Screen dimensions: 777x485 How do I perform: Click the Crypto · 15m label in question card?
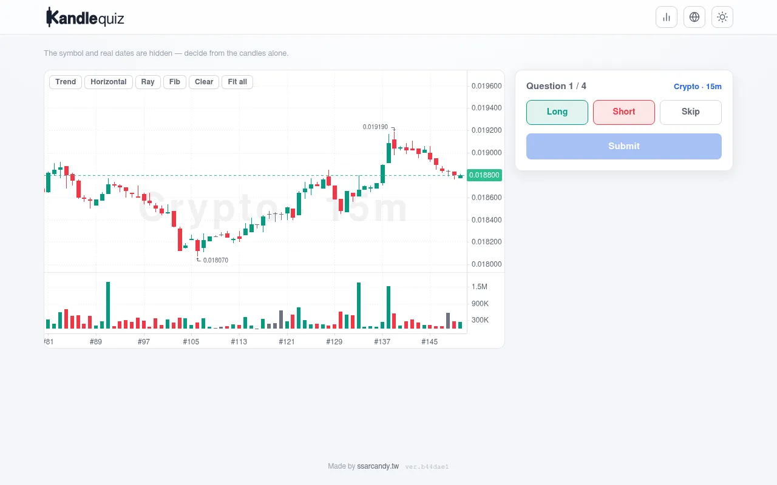(697, 87)
